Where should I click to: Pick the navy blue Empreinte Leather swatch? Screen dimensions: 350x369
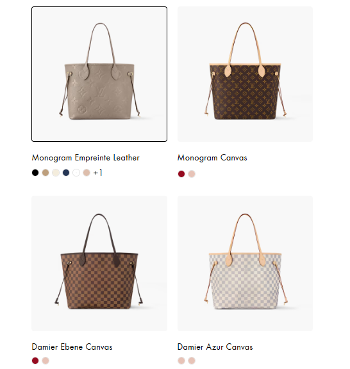66,173
